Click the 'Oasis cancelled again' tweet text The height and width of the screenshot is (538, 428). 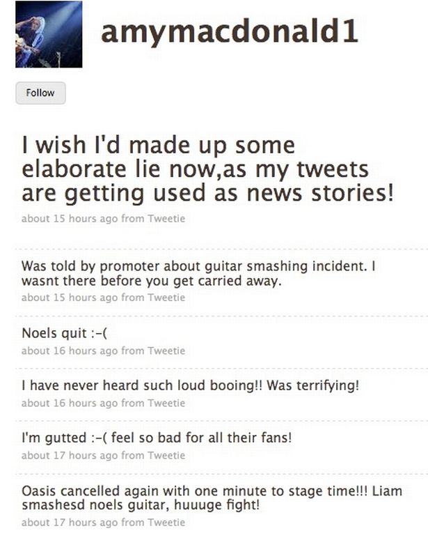pyautogui.click(x=212, y=498)
